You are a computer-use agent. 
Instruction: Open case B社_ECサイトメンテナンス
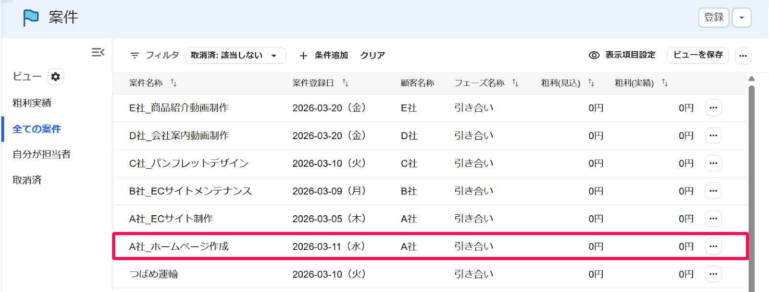click(x=190, y=191)
